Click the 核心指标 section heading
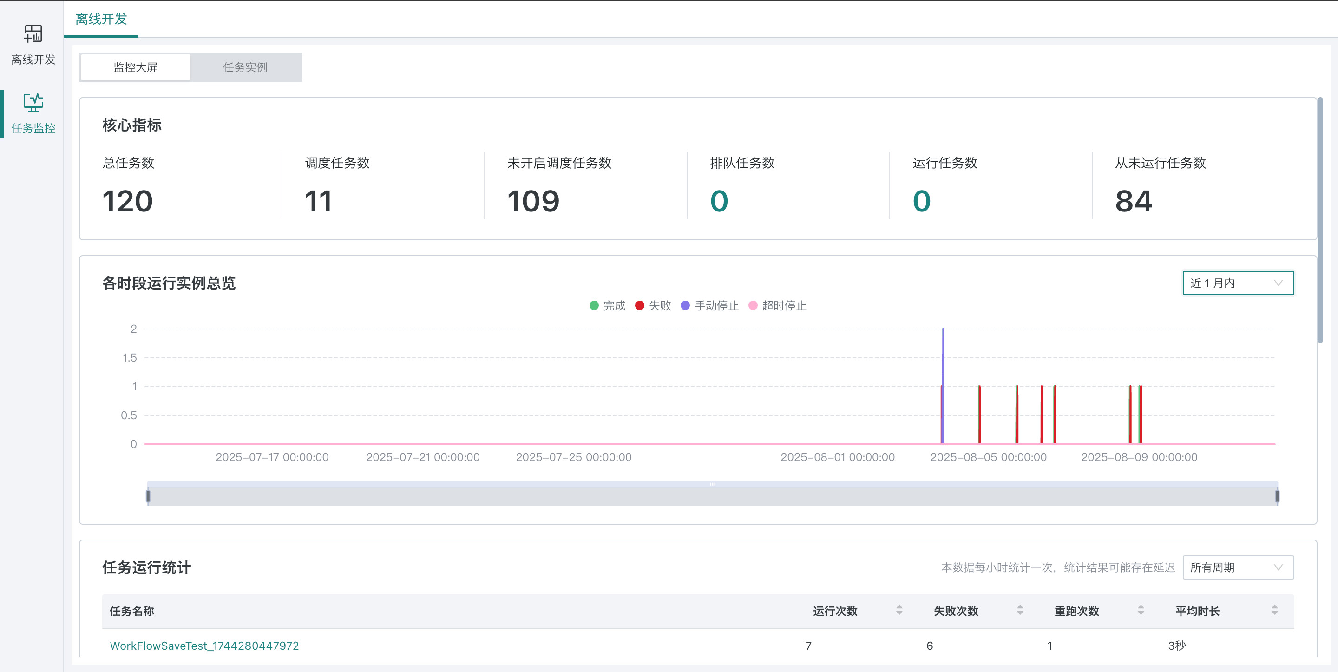The image size is (1338, 672). pyautogui.click(x=132, y=125)
